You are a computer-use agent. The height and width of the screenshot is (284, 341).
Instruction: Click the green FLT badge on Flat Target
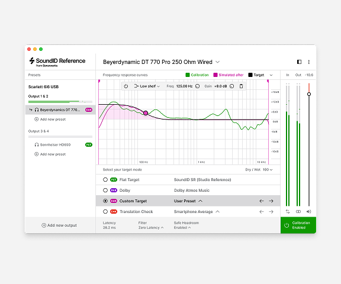[x=114, y=180]
